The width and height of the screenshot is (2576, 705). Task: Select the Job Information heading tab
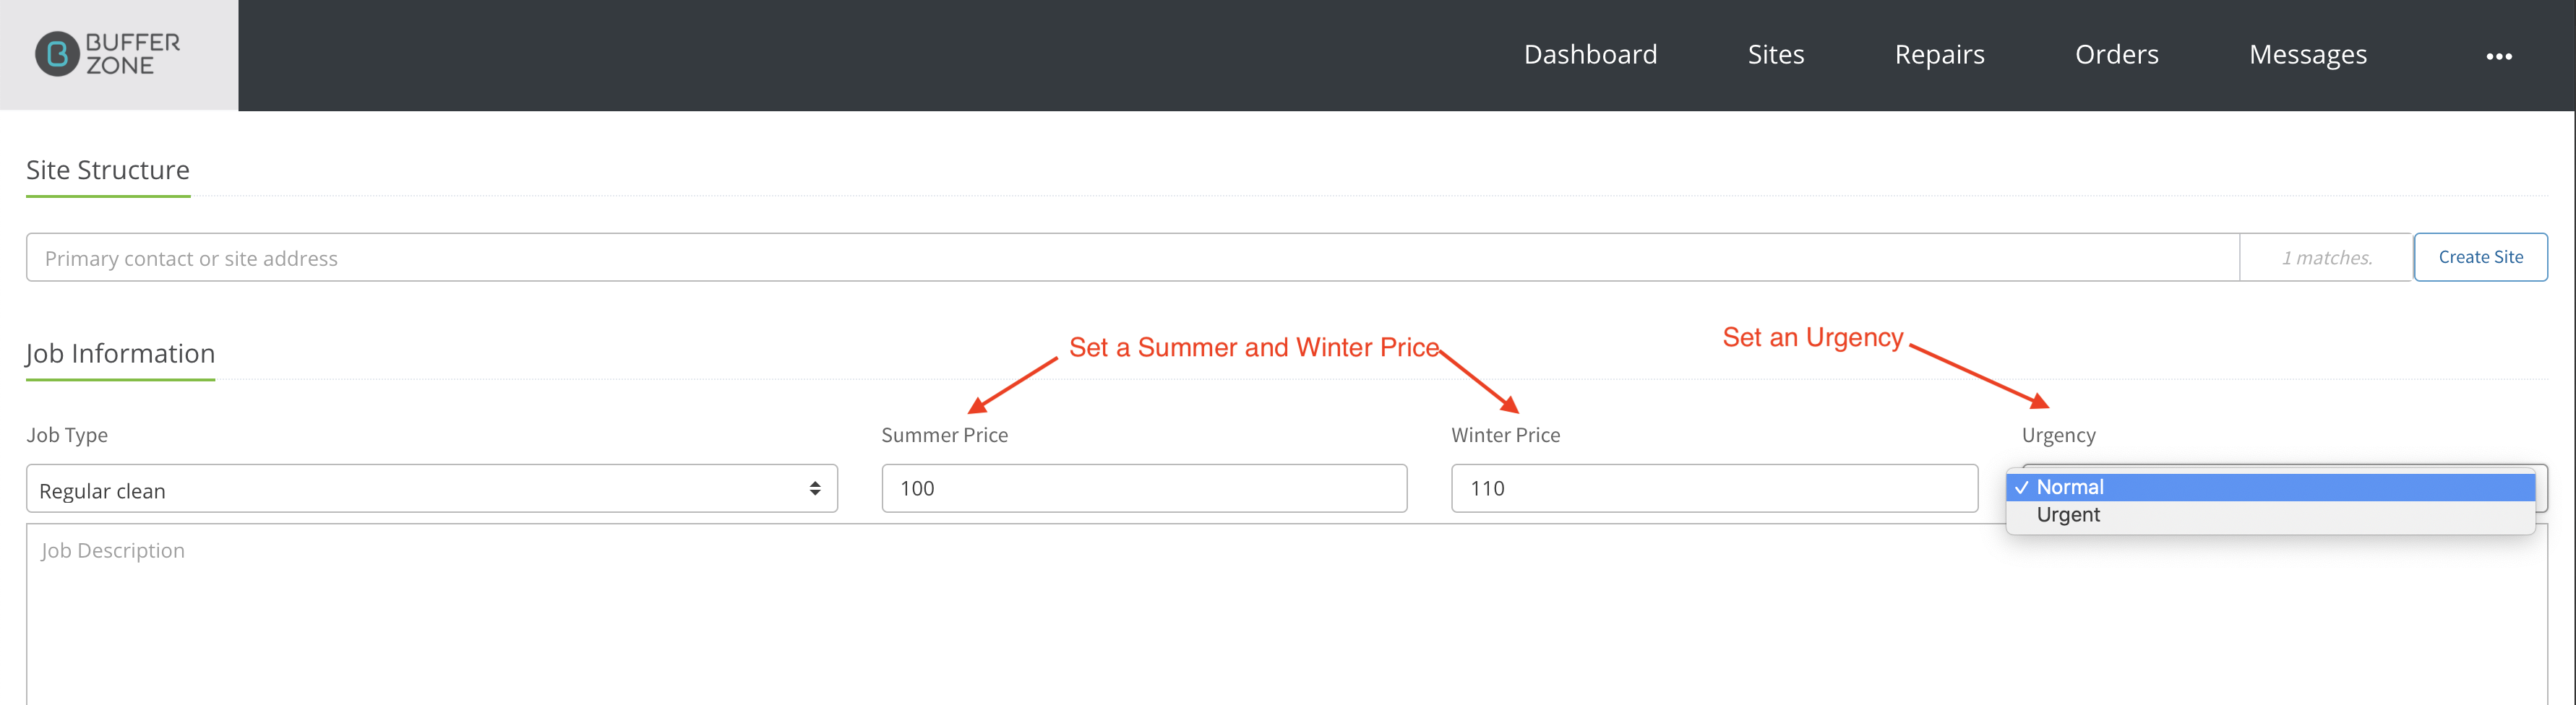click(x=120, y=354)
